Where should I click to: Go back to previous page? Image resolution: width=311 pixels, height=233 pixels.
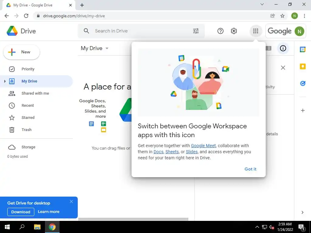click(7, 16)
